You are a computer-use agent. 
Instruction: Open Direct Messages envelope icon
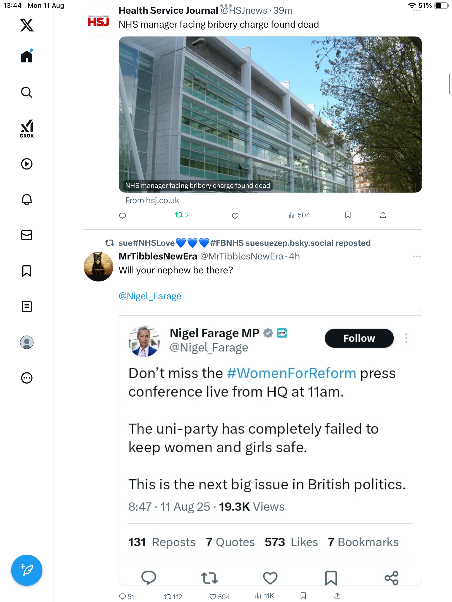tap(27, 235)
